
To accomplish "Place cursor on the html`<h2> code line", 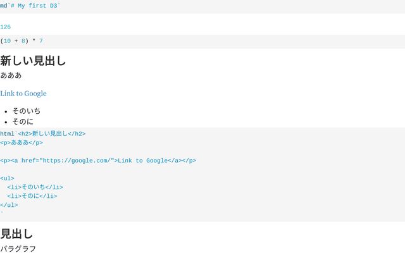I will pyautogui.click(x=43, y=134).
